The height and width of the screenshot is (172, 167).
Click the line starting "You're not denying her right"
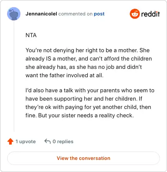(x=88, y=50)
